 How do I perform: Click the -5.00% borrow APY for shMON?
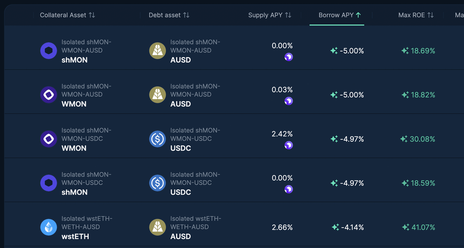point(352,51)
